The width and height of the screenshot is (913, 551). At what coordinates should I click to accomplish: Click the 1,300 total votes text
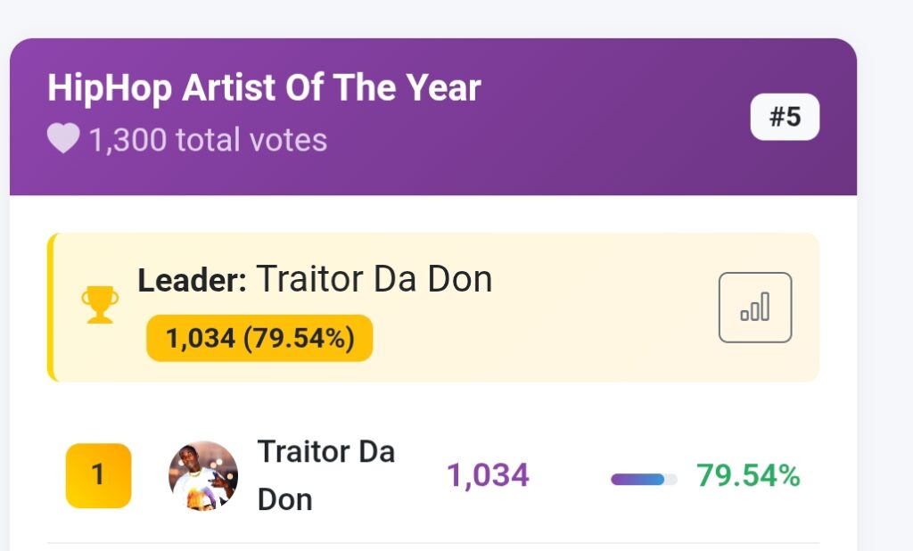(x=208, y=140)
